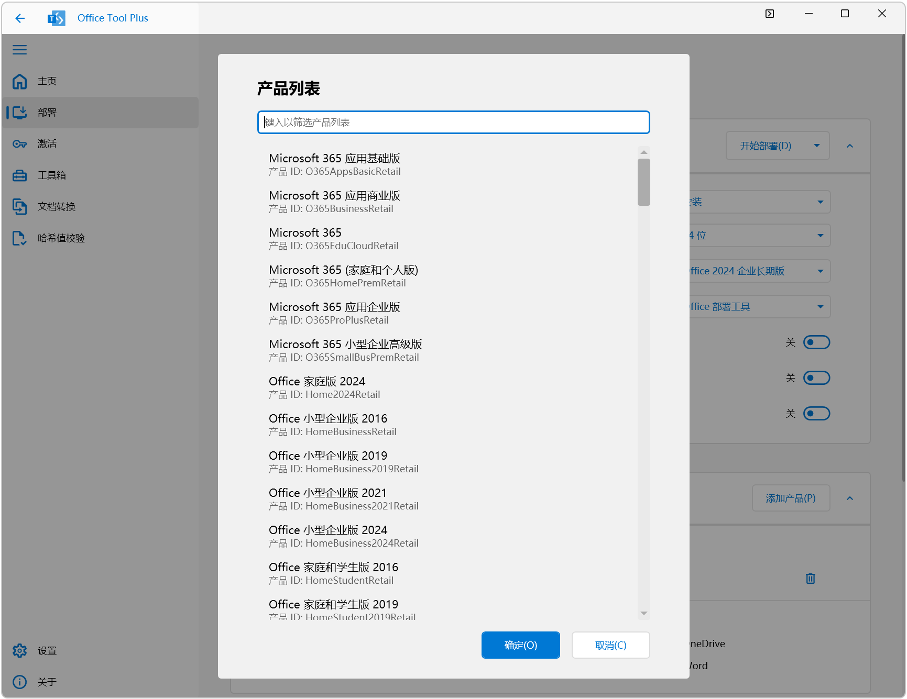Viewport: 907px width, 699px height.
Task: Open the hamburger navigation menu
Action: tap(20, 50)
